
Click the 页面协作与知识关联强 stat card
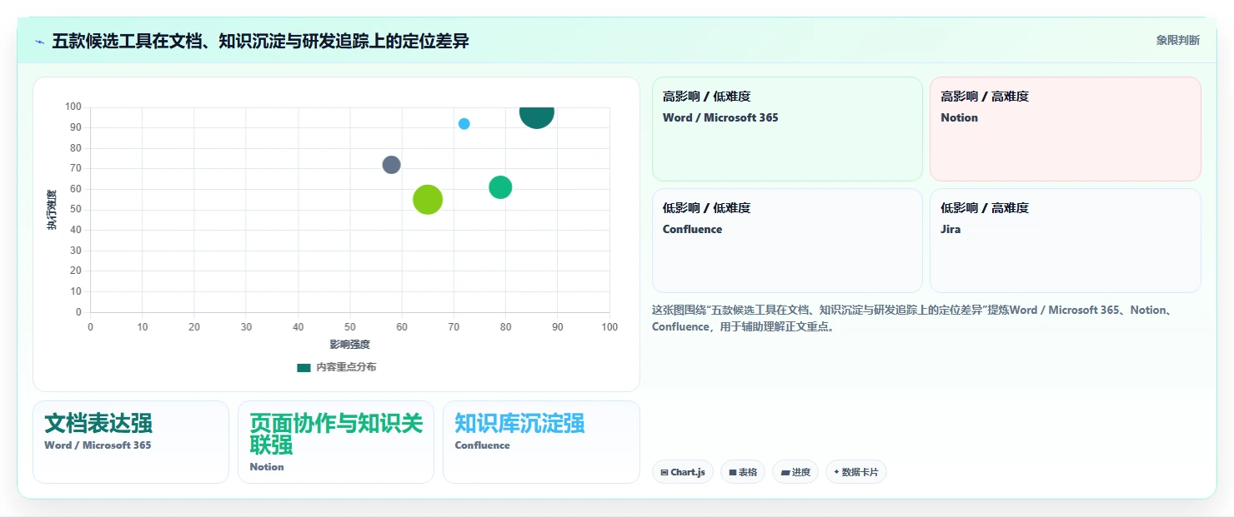pos(336,442)
